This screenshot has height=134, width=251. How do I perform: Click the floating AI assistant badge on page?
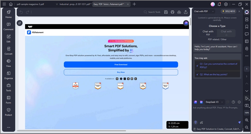(186, 23)
